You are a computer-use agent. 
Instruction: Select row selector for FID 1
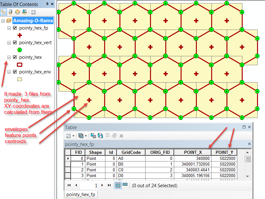point(68,164)
